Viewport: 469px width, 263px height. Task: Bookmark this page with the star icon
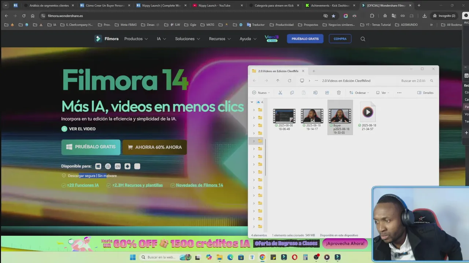click(333, 16)
